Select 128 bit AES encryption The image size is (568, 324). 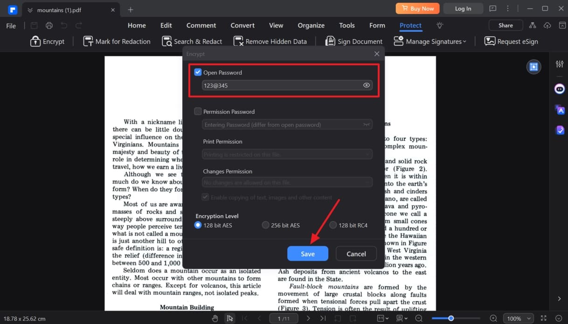[198, 225]
